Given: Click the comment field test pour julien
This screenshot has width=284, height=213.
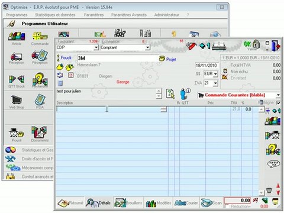Looking at the screenshot, I should pos(106,93).
